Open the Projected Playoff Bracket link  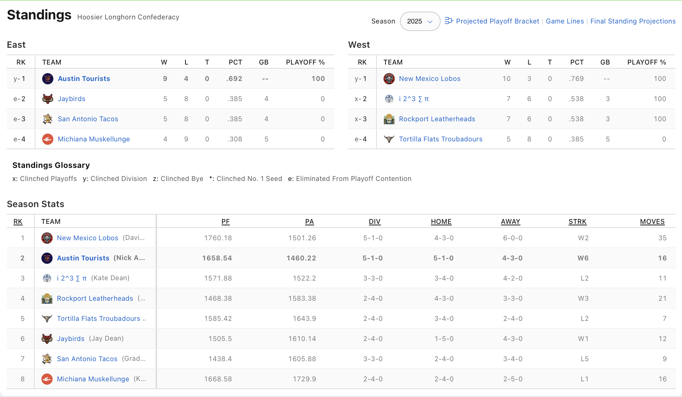coord(497,21)
